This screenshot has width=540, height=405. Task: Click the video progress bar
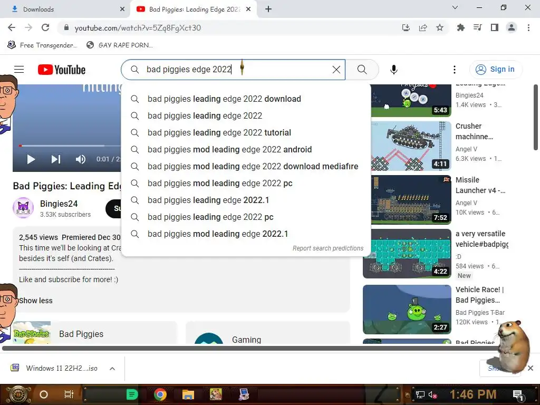69,146
